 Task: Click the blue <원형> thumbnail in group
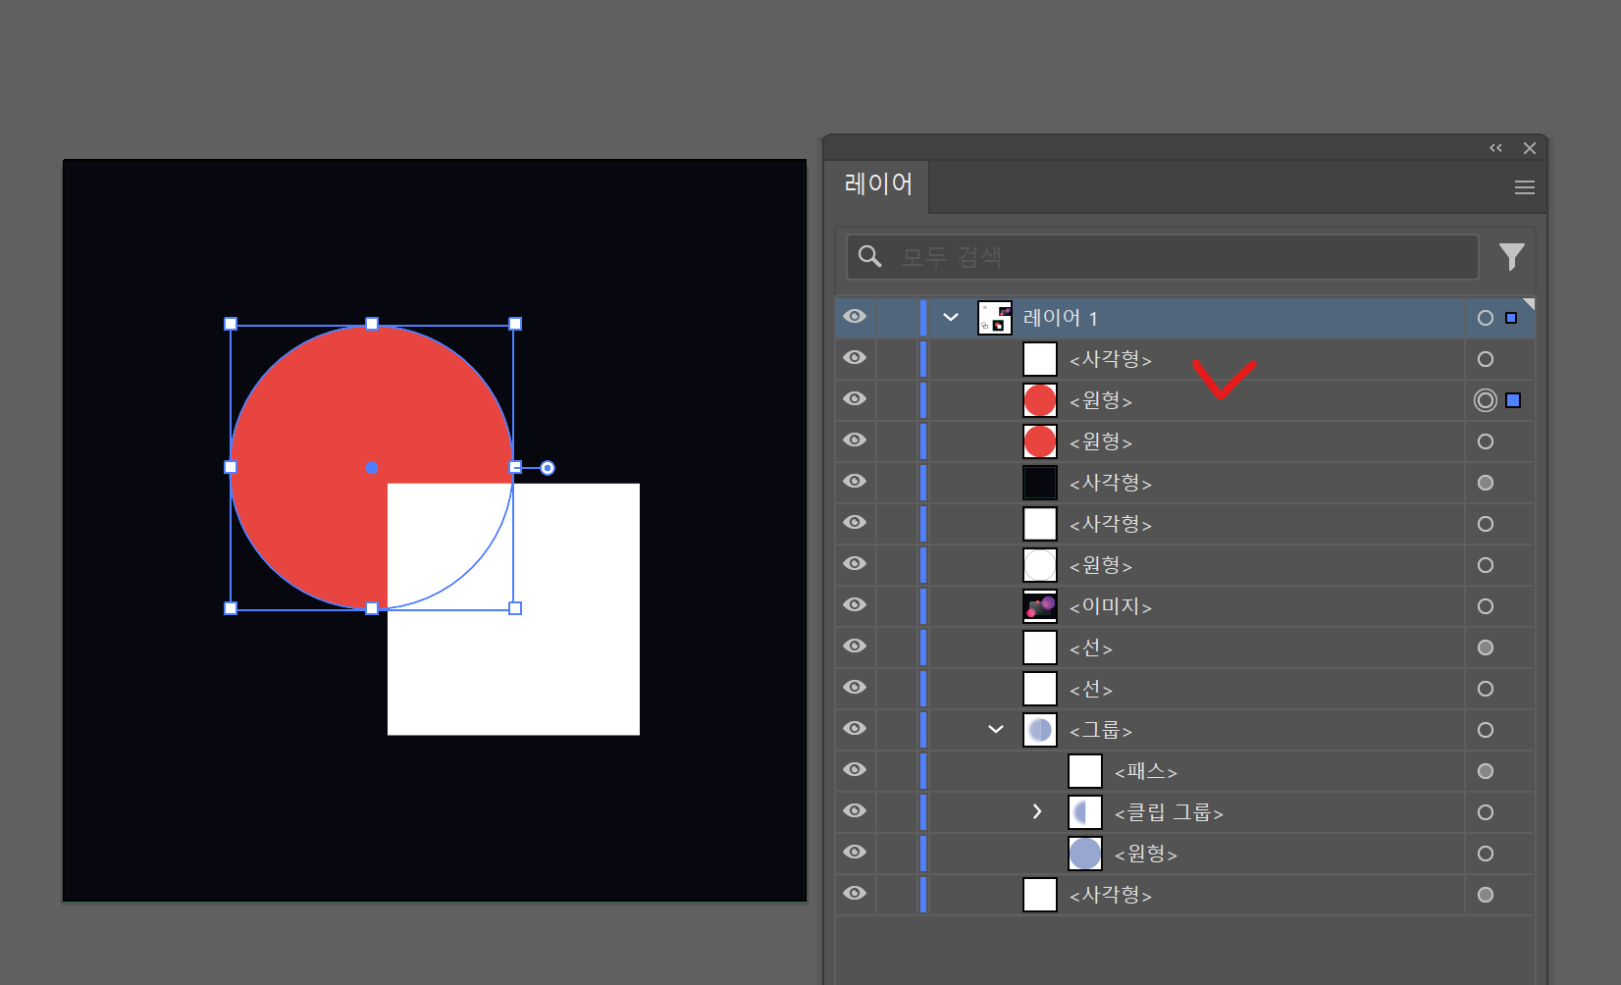click(x=1085, y=854)
